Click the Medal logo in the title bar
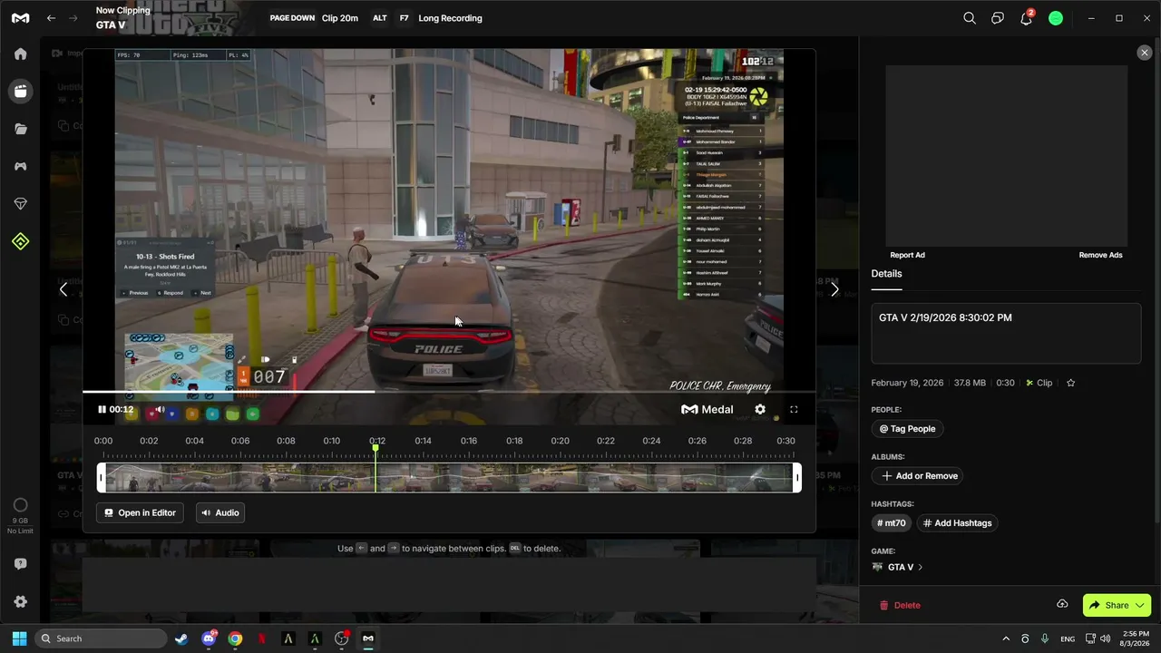Viewport: 1161px width, 653px height. pyautogui.click(x=20, y=18)
